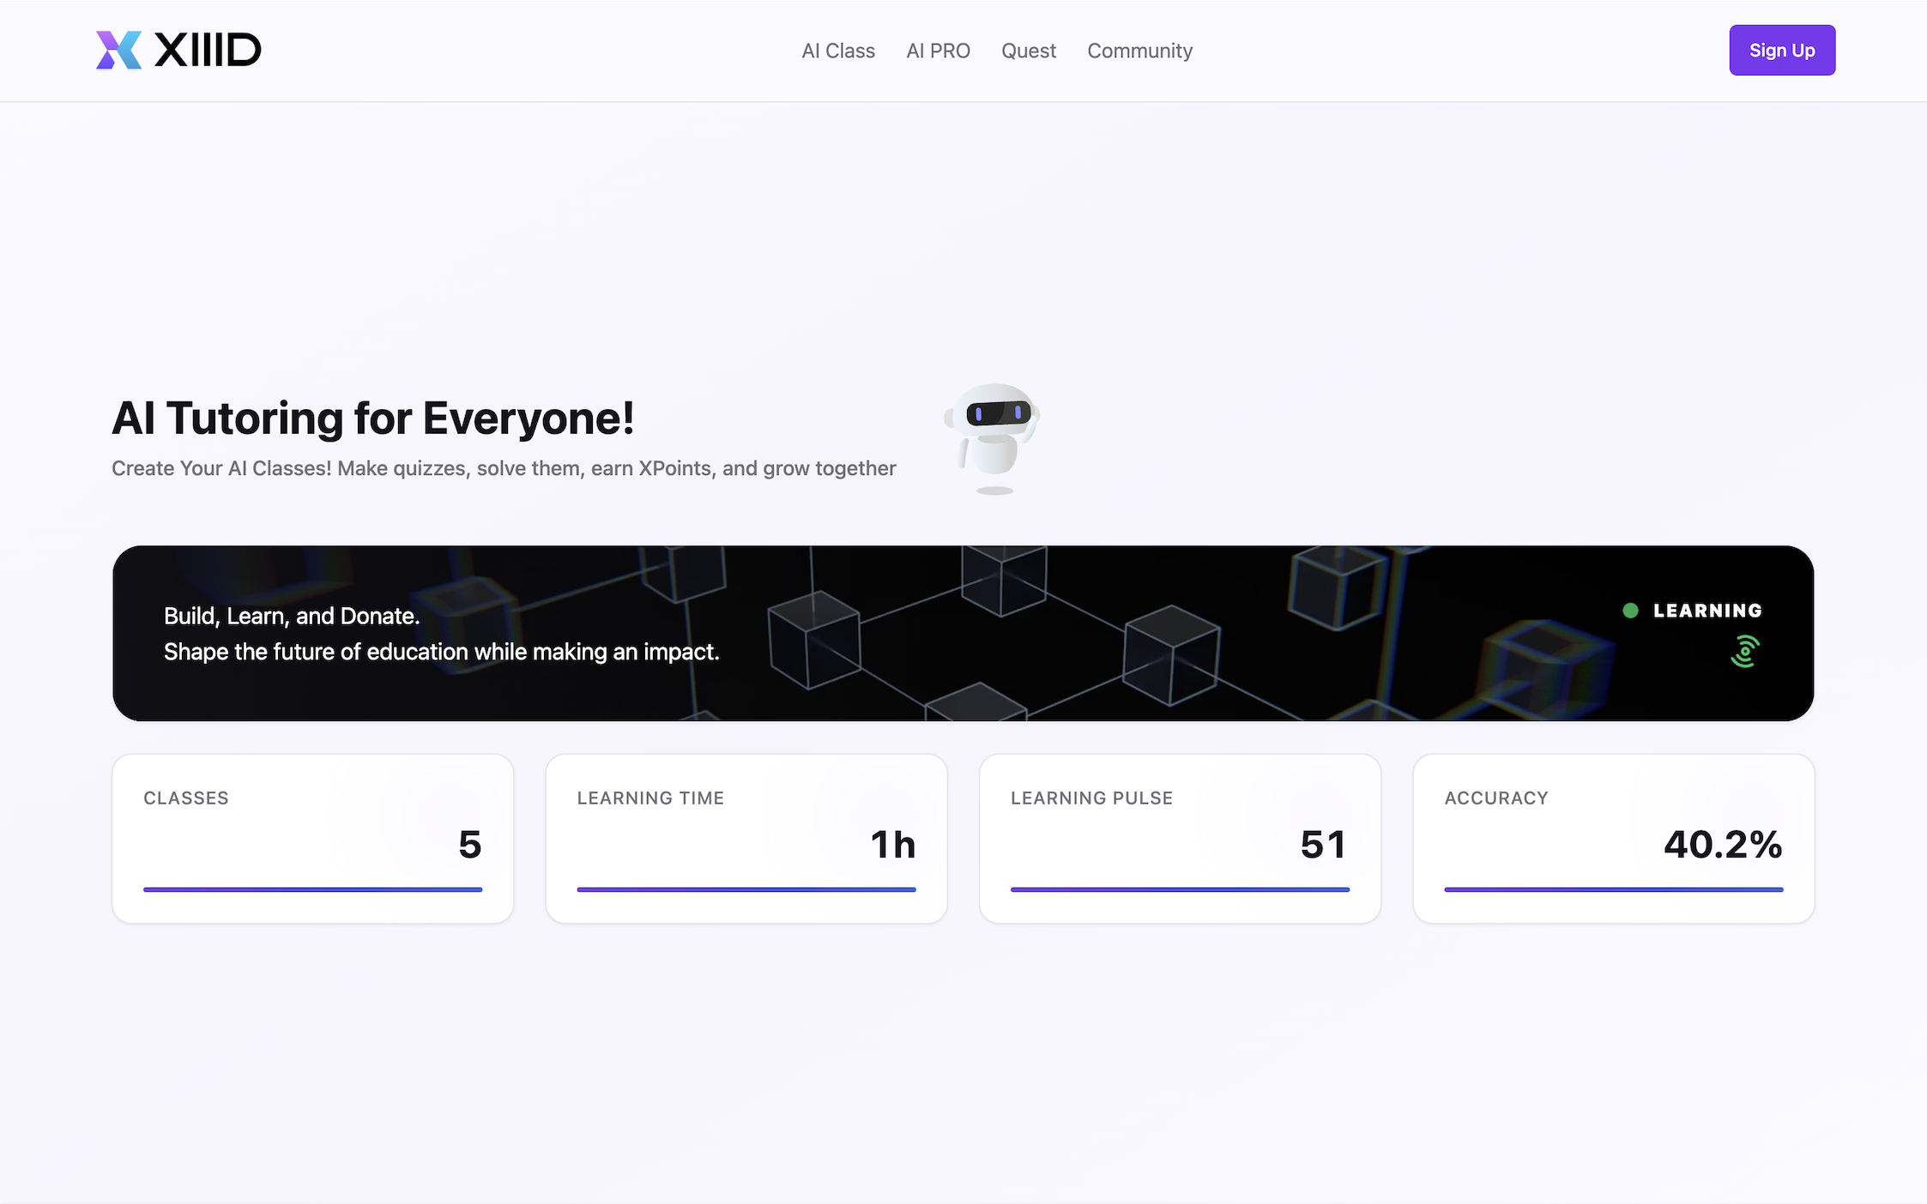
Task: Open the Community section
Action: pos(1139,51)
